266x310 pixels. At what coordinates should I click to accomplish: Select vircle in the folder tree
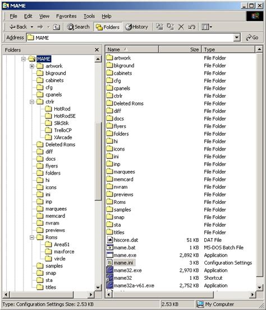pos(59,258)
